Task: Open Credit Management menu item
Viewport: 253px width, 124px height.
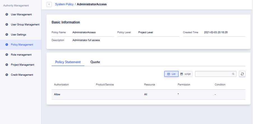Action: coord(22,75)
